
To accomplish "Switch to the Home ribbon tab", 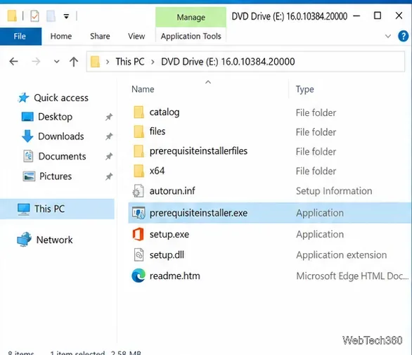I will pos(61,37).
